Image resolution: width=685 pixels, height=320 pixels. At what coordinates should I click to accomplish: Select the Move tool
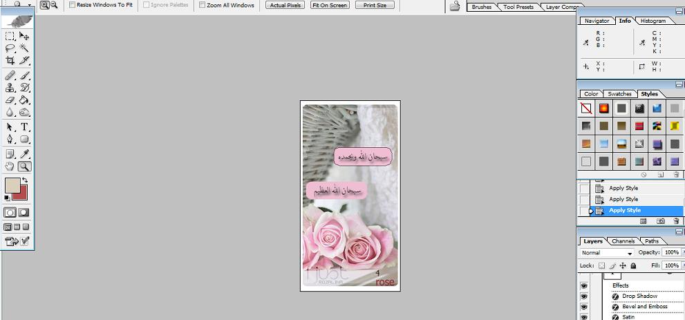[25, 36]
